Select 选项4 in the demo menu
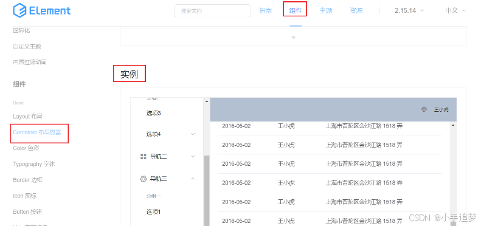The width and height of the screenshot is (481, 226). pyautogui.click(x=154, y=134)
